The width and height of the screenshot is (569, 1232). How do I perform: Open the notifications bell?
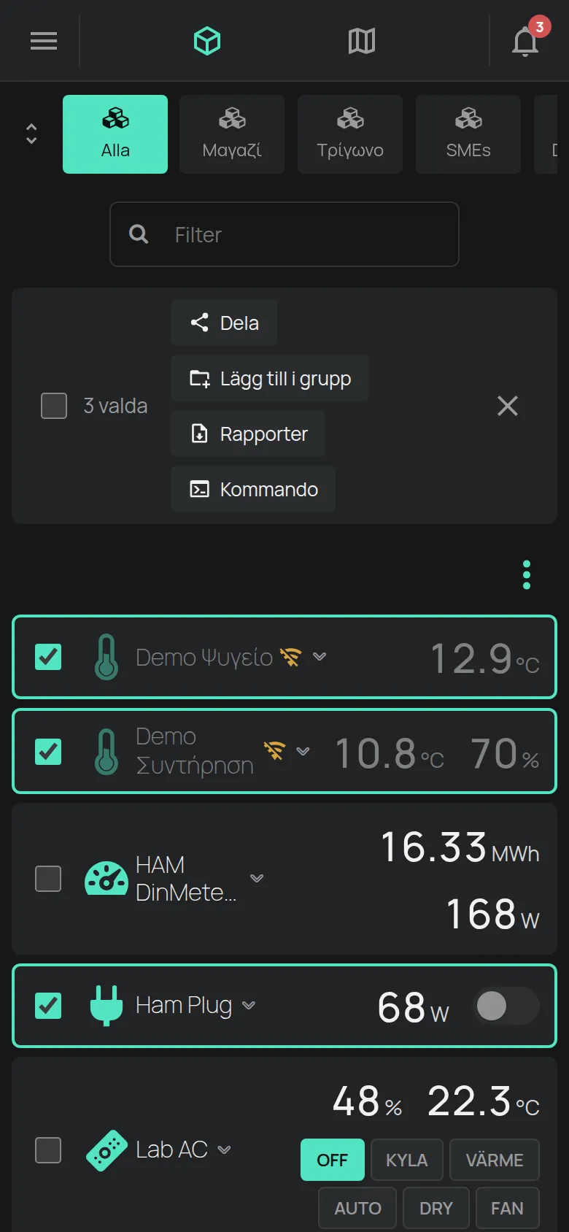tap(525, 41)
